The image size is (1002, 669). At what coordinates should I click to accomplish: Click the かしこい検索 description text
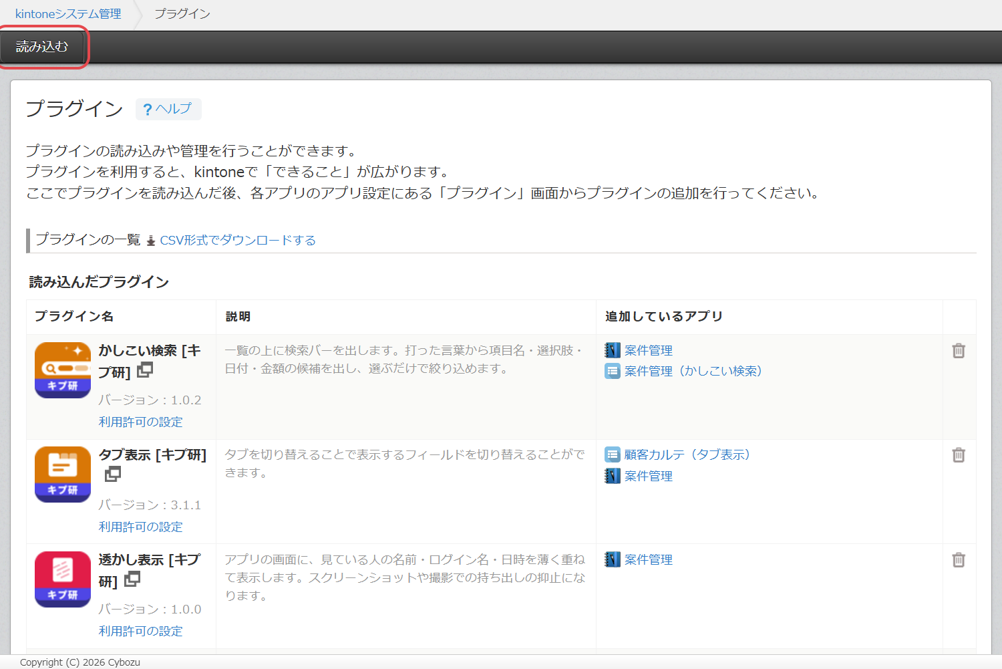[405, 360]
